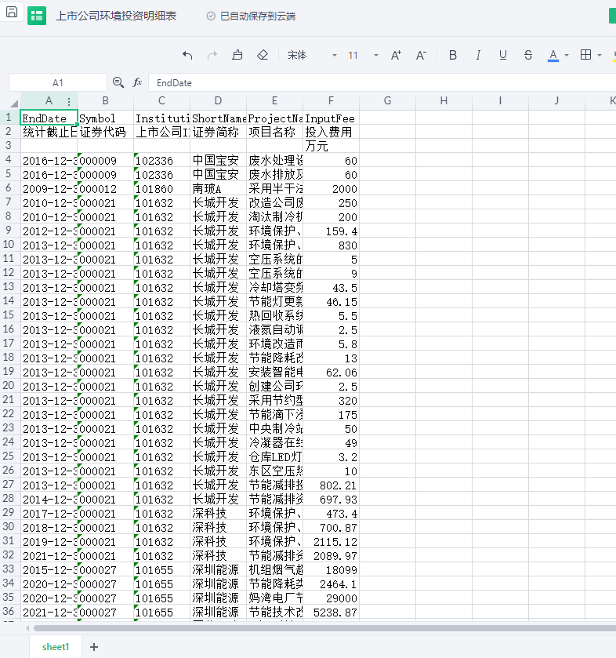
Task: Open the font family dropdown showing 宋体
Action: (x=312, y=55)
